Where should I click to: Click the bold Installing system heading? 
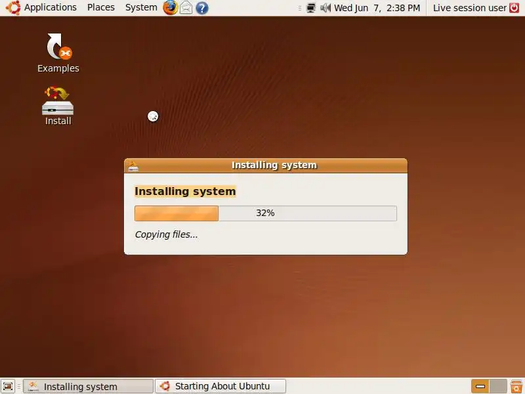click(x=185, y=191)
